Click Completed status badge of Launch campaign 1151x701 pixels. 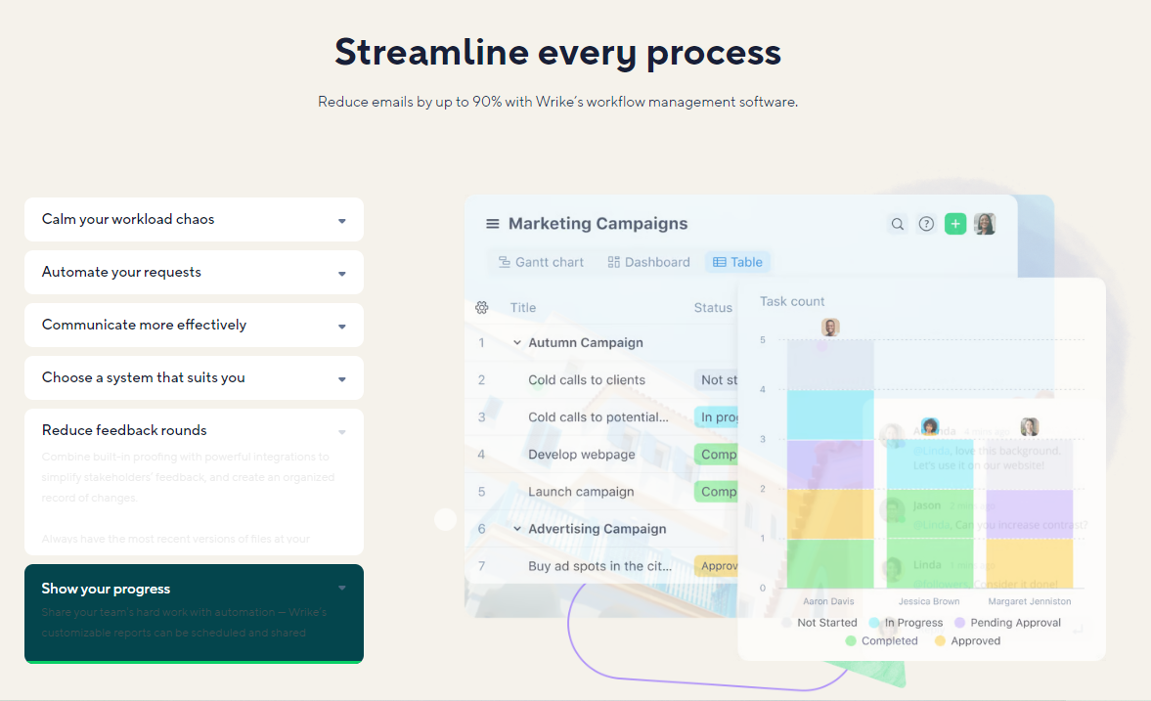click(x=717, y=492)
